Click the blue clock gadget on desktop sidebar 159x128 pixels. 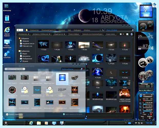coord(146,11)
